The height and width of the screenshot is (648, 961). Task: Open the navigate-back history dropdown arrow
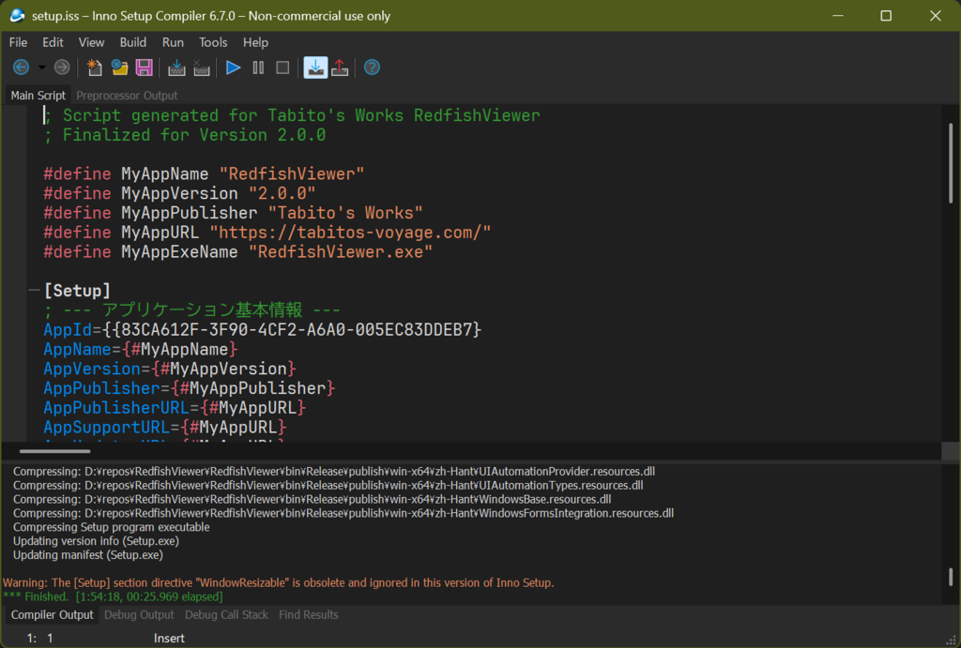tap(41, 68)
